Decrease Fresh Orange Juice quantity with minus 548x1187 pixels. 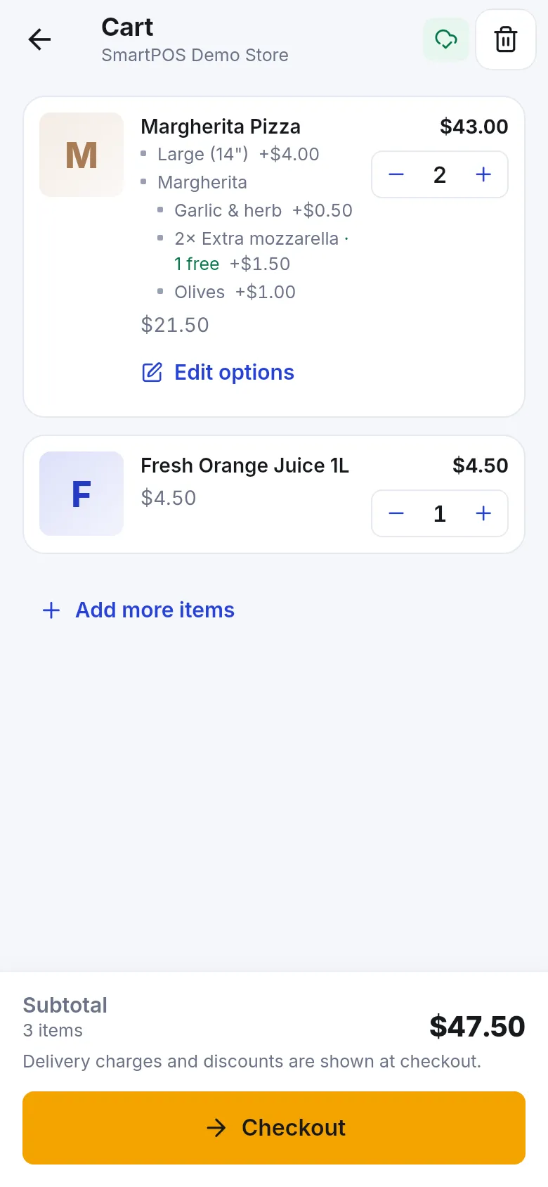[396, 513]
